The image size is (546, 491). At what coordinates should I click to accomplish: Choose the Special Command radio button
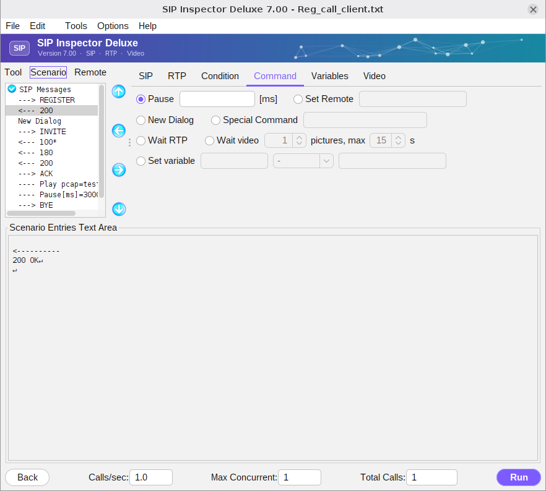pos(215,121)
